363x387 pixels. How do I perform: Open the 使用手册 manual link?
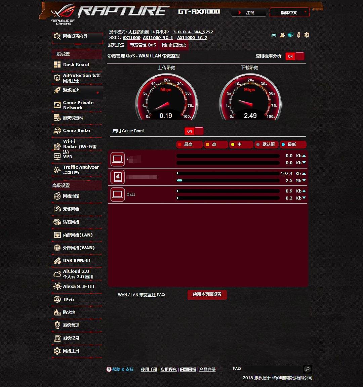click(149, 370)
